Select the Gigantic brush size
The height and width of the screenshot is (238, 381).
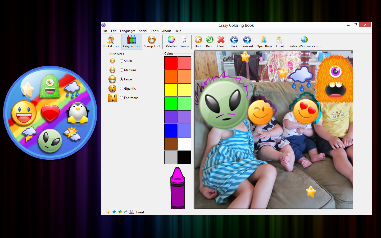128,89
